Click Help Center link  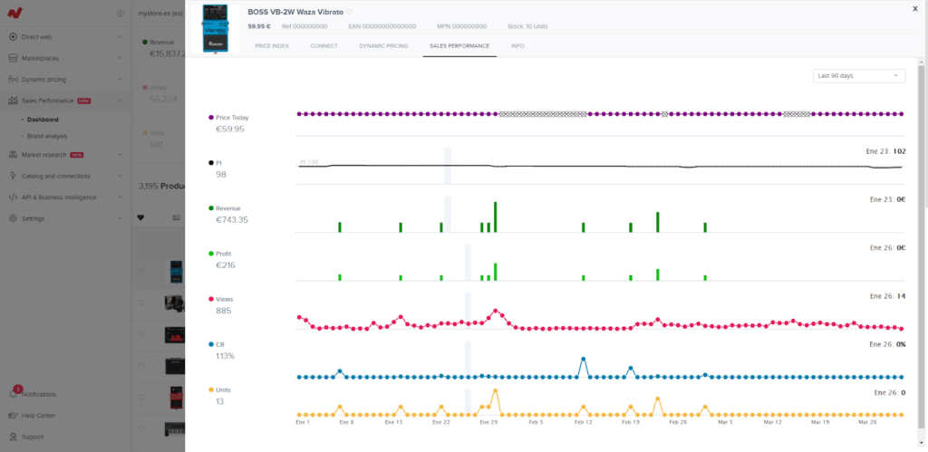pyautogui.click(x=38, y=416)
